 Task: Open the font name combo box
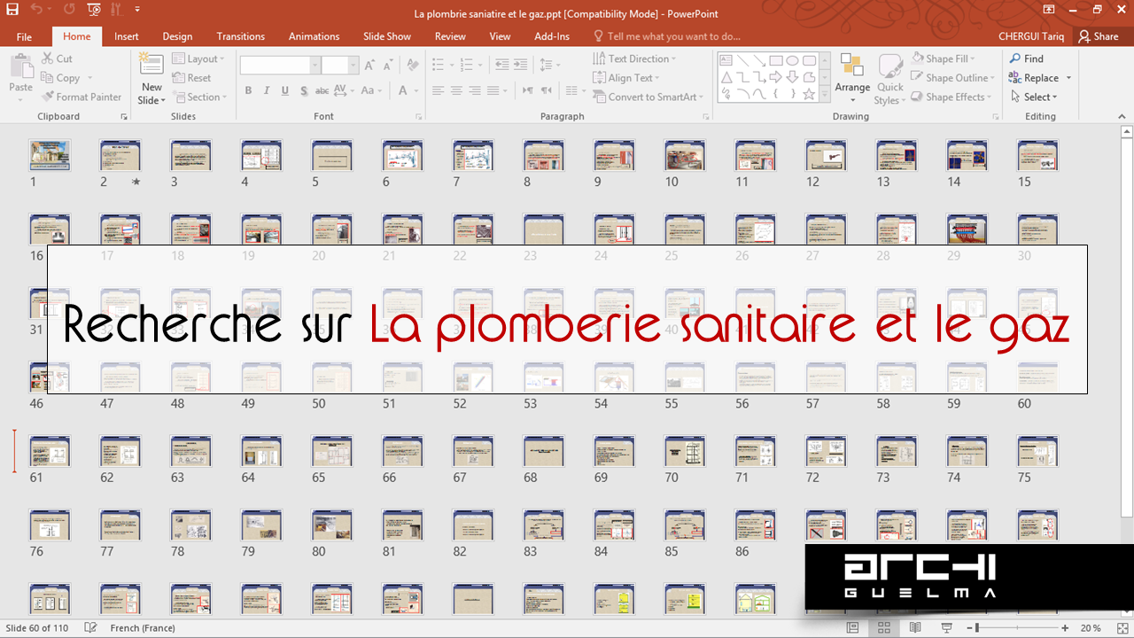click(280, 66)
